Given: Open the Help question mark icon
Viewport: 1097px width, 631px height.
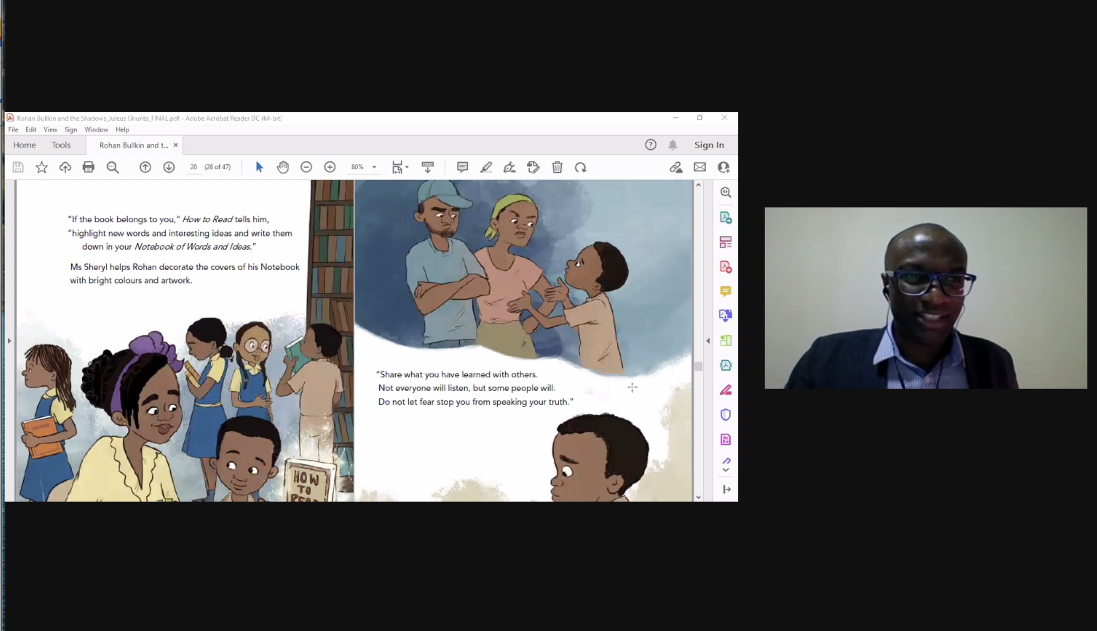Looking at the screenshot, I should [650, 144].
